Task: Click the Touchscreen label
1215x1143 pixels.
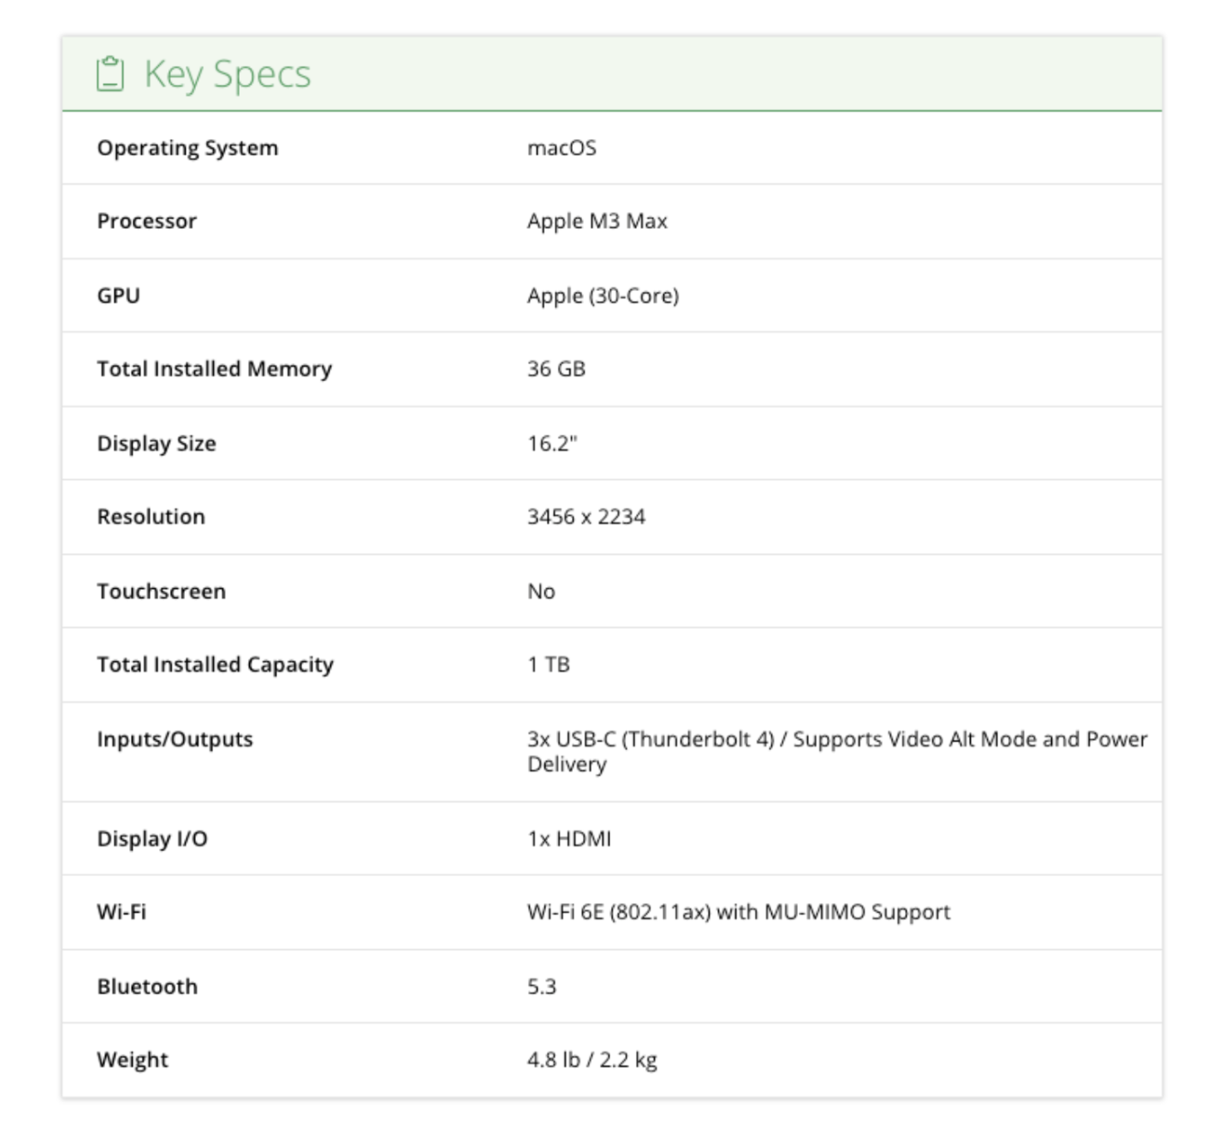Action: click(161, 592)
